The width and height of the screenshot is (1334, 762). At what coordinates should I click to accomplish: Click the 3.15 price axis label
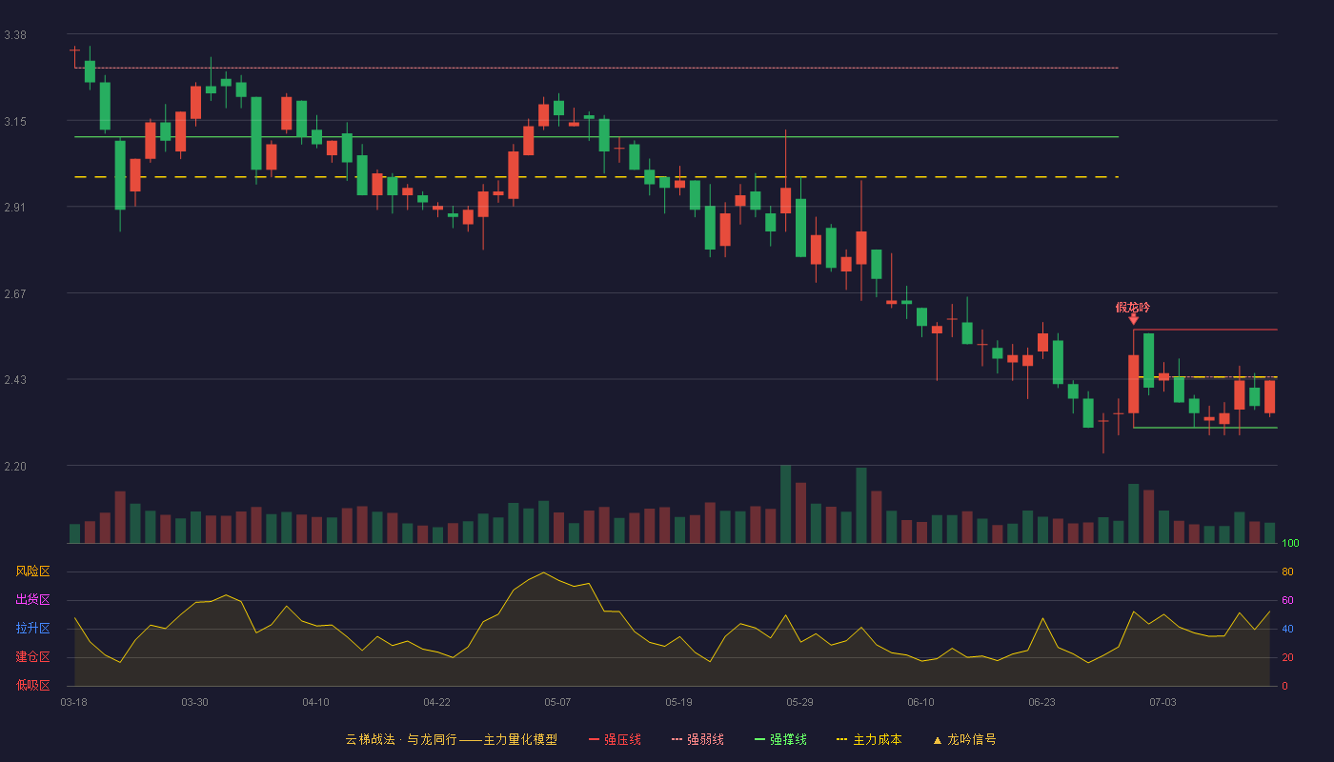click(15, 122)
